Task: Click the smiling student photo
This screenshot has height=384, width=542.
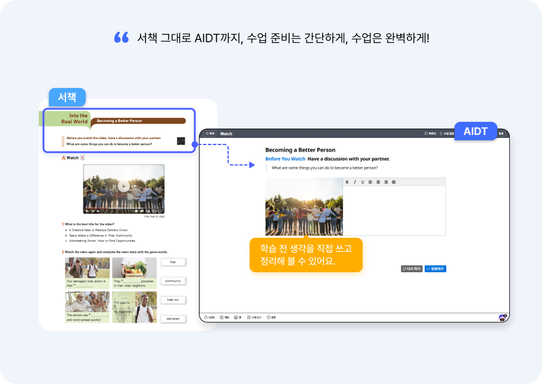Action: click(145, 307)
